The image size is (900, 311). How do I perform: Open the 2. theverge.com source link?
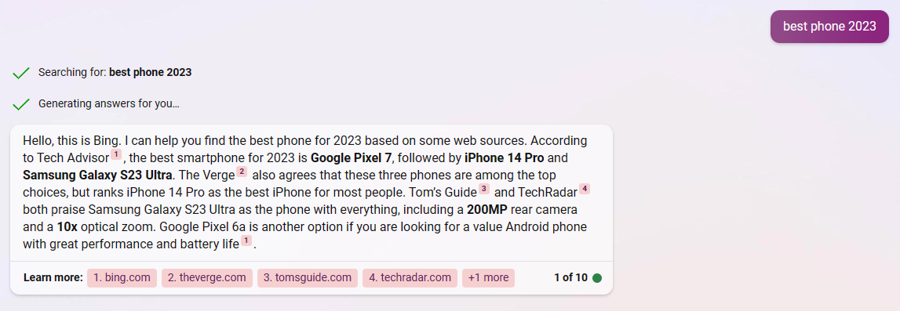click(x=206, y=278)
